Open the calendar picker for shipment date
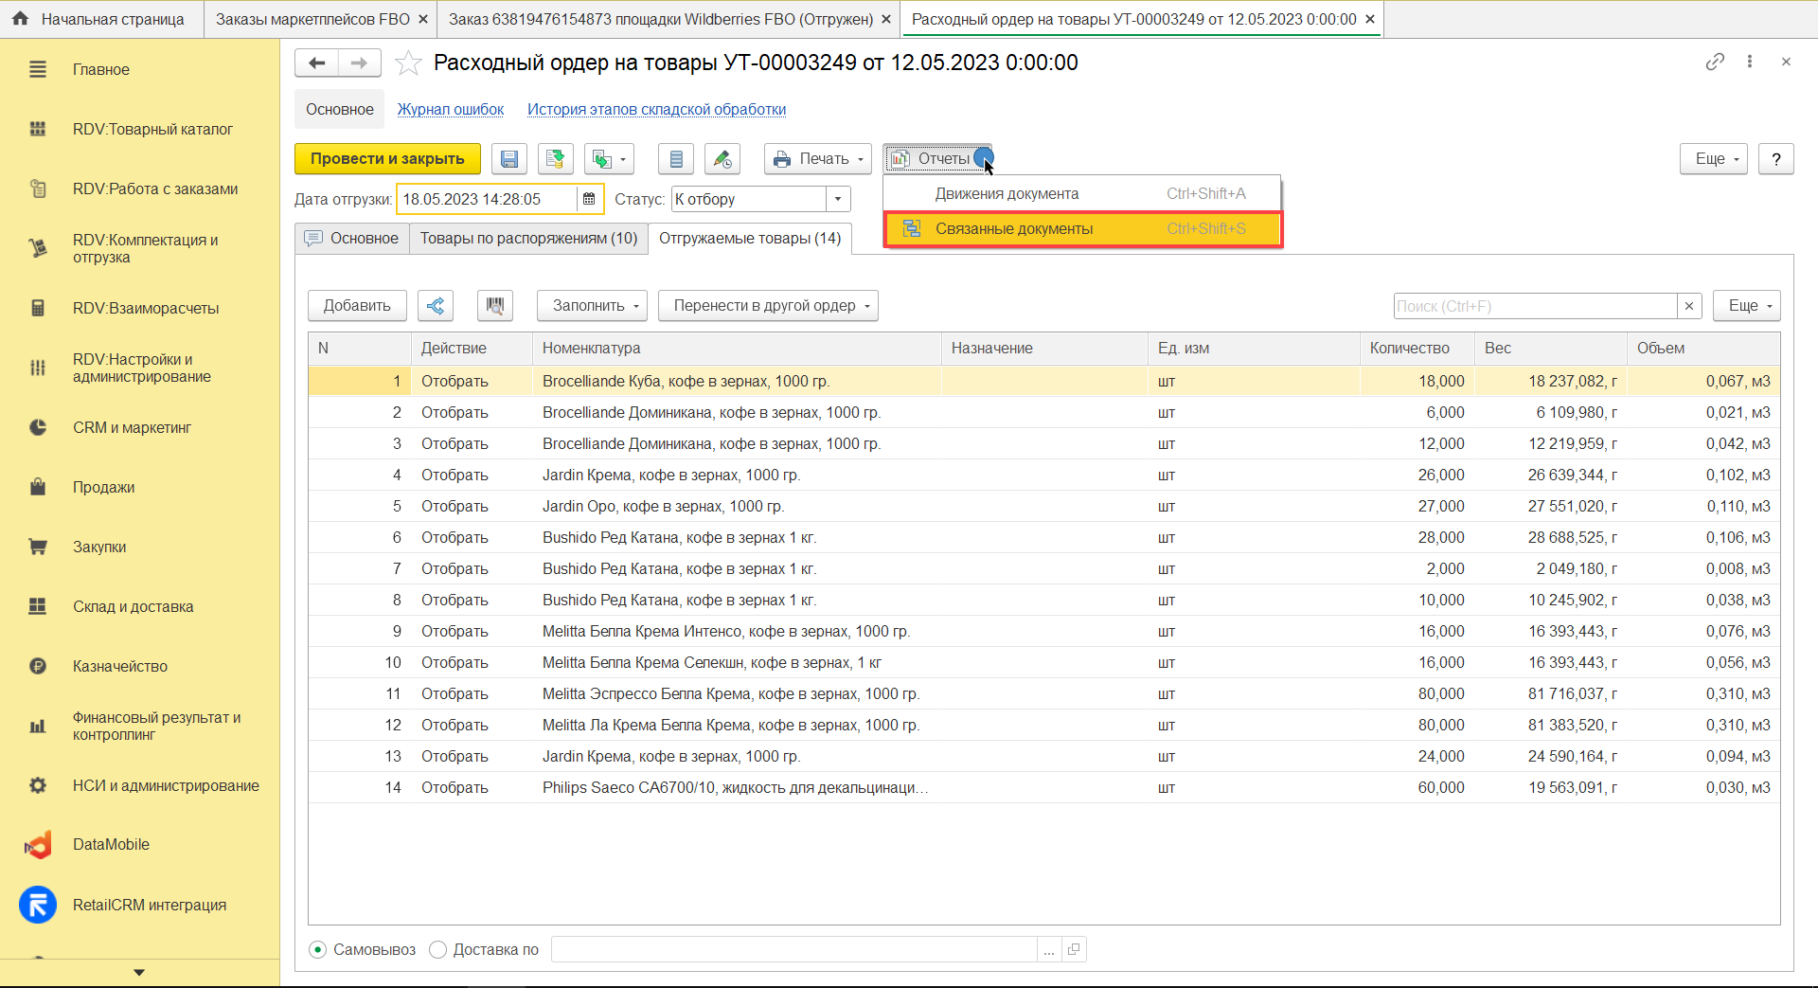Screen dimensions: 1818x988 coord(589,199)
